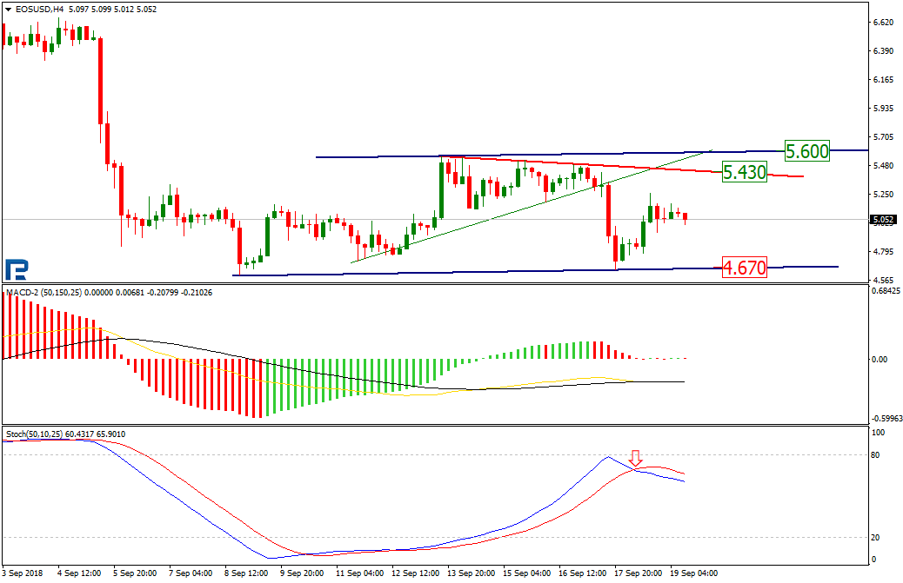Image resolution: width=903 pixels, height=583 pixels.
Task: Click the current price tag 5.052
Action: tap(880, 220)
